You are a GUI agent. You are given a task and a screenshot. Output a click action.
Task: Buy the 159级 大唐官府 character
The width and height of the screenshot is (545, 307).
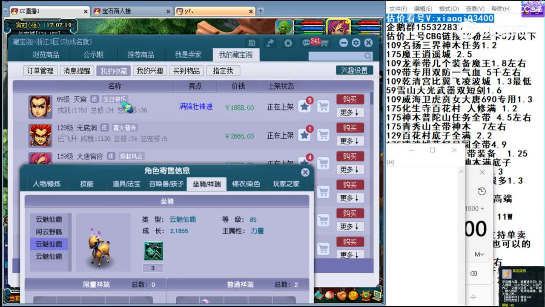pos(350,156)
